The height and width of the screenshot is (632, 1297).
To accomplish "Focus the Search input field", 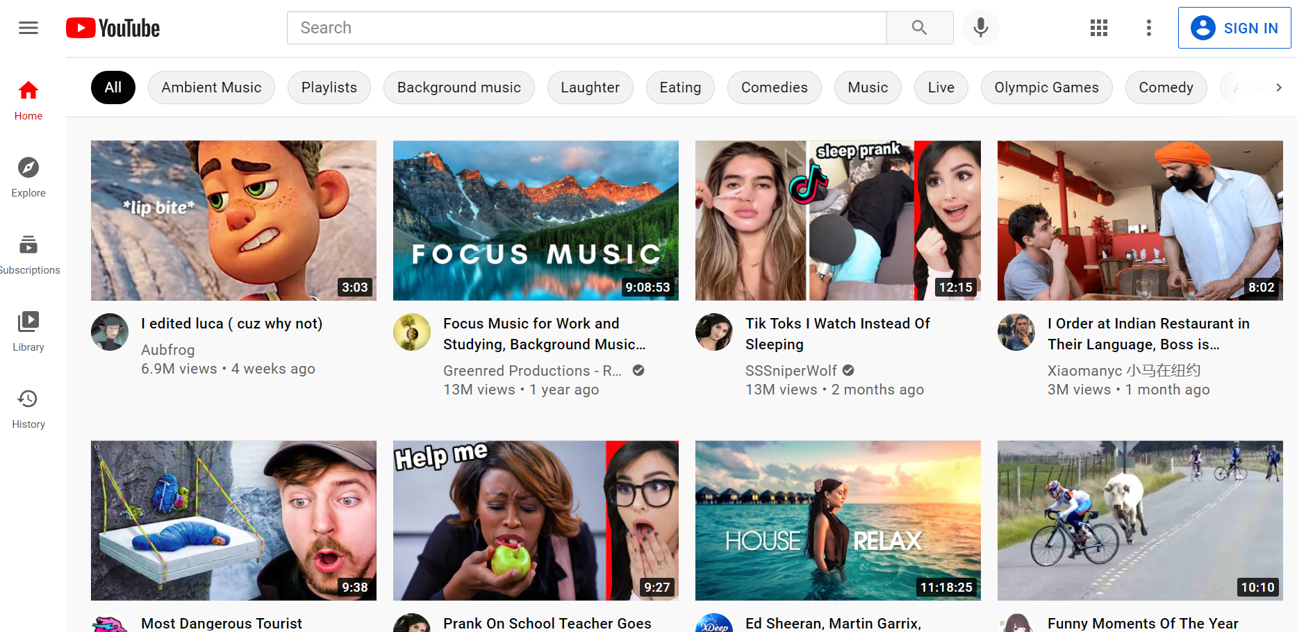I will (587, 28).
